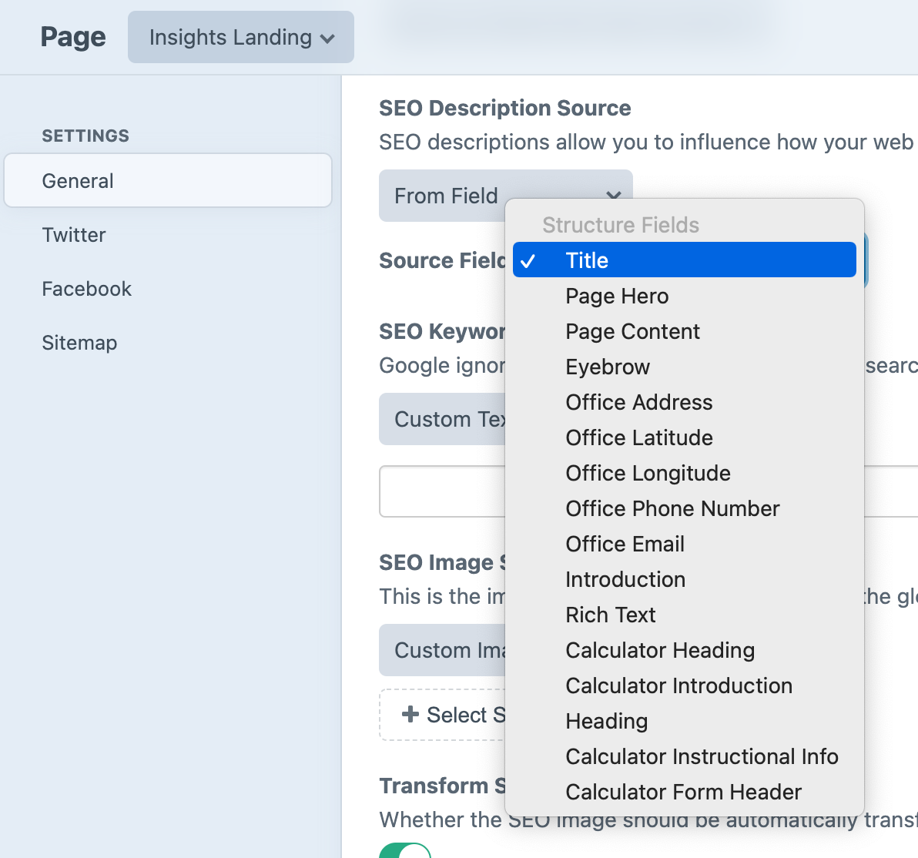Click the checkmark beside Title option
The width and height of the screenshot is (918, 858).
(x=530, y=260)
